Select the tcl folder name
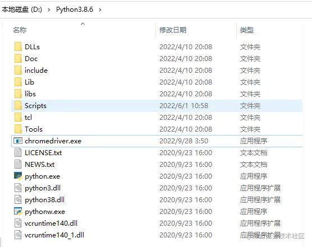Image resolution: width=312 pixels, height=247 pixels. pos(28,118)
